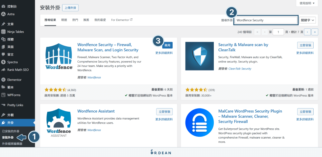Go to the next results page arrow
The image size is (322, 157).
(x=308, y=32)
